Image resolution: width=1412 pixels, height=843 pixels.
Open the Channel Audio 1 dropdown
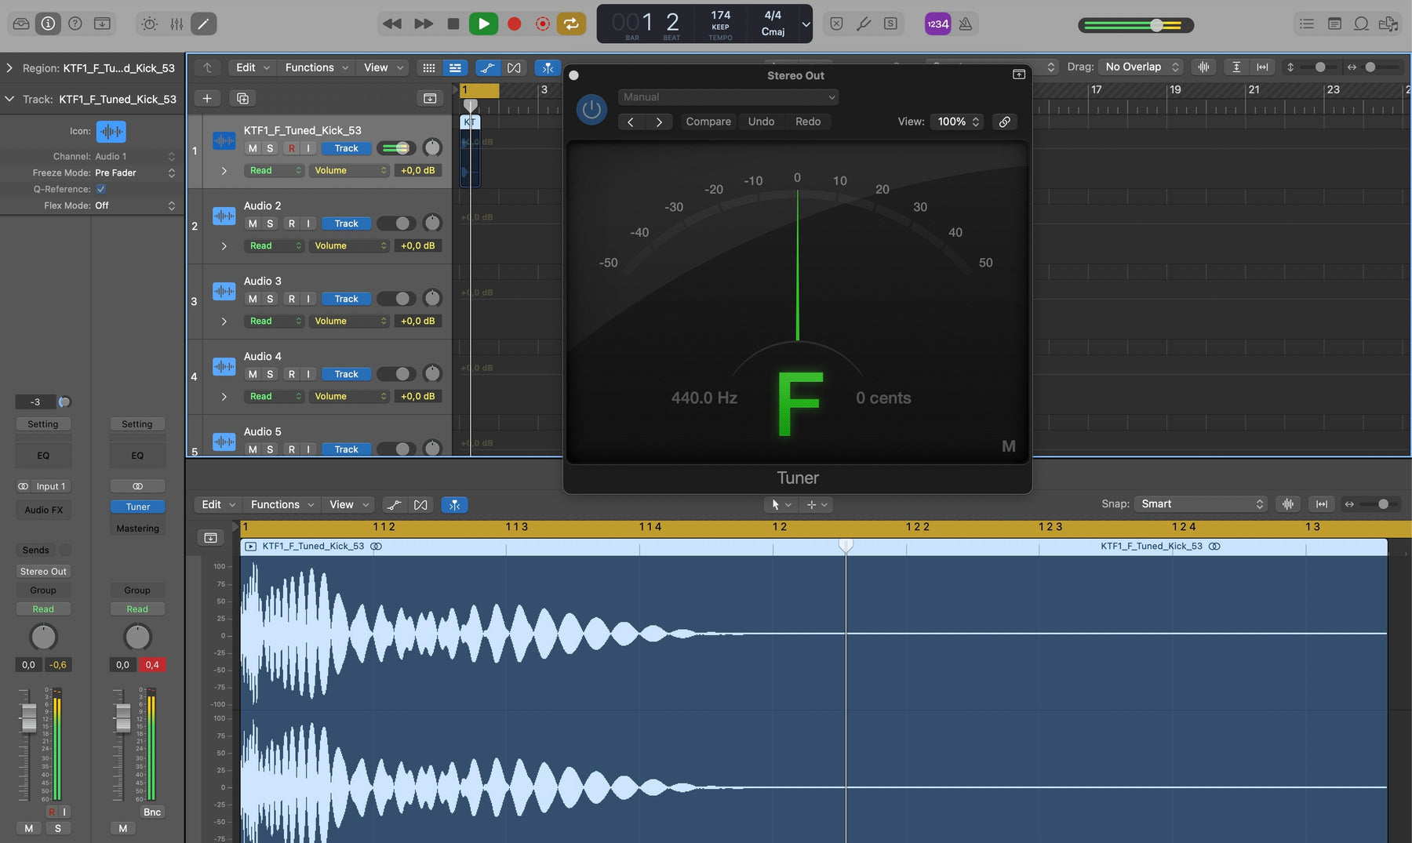[135, 156]
